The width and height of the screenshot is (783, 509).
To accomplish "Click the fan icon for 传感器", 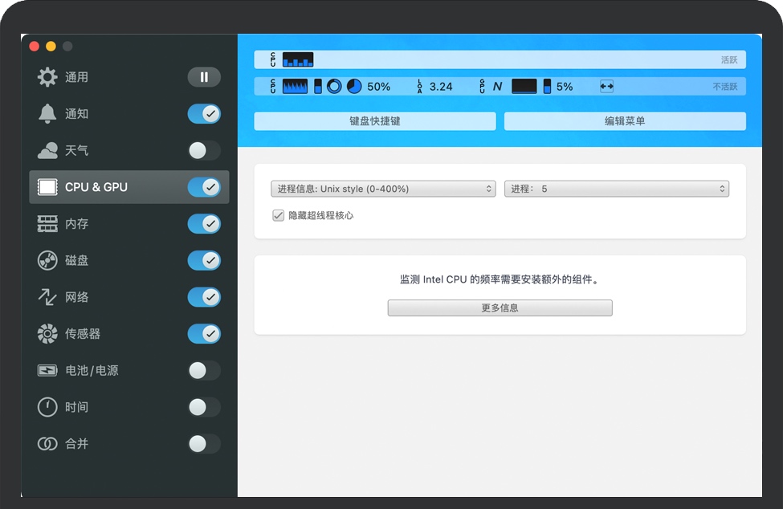I will 47,334.
